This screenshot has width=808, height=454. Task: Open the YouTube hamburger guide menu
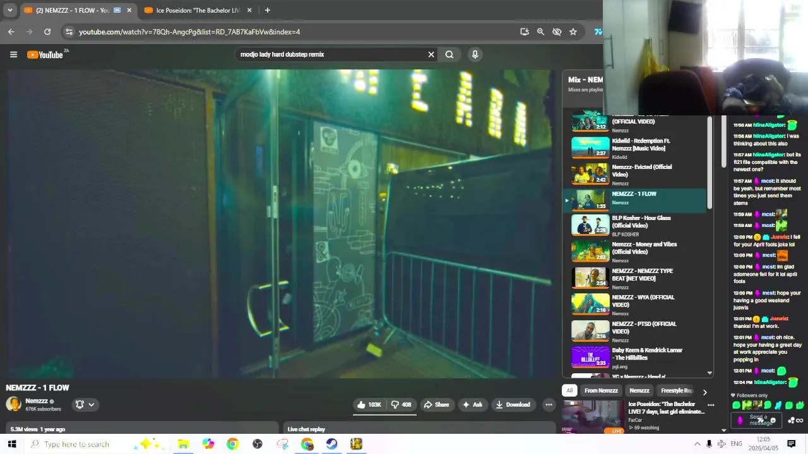(13, 55)
